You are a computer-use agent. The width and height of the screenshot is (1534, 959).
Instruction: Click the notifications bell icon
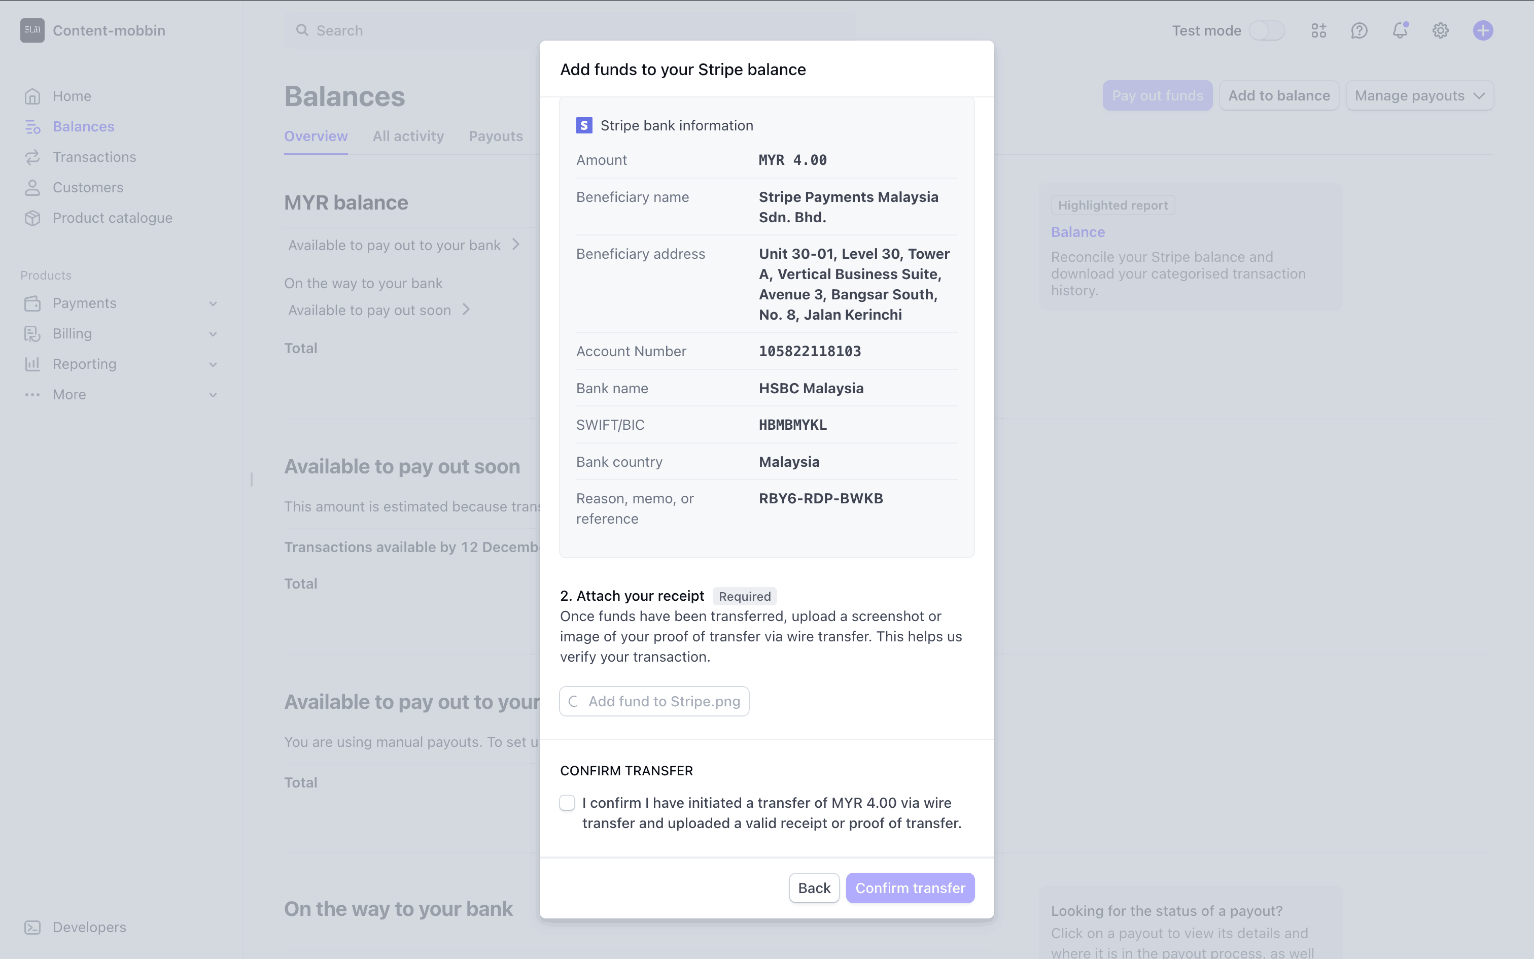[1400, 30]
